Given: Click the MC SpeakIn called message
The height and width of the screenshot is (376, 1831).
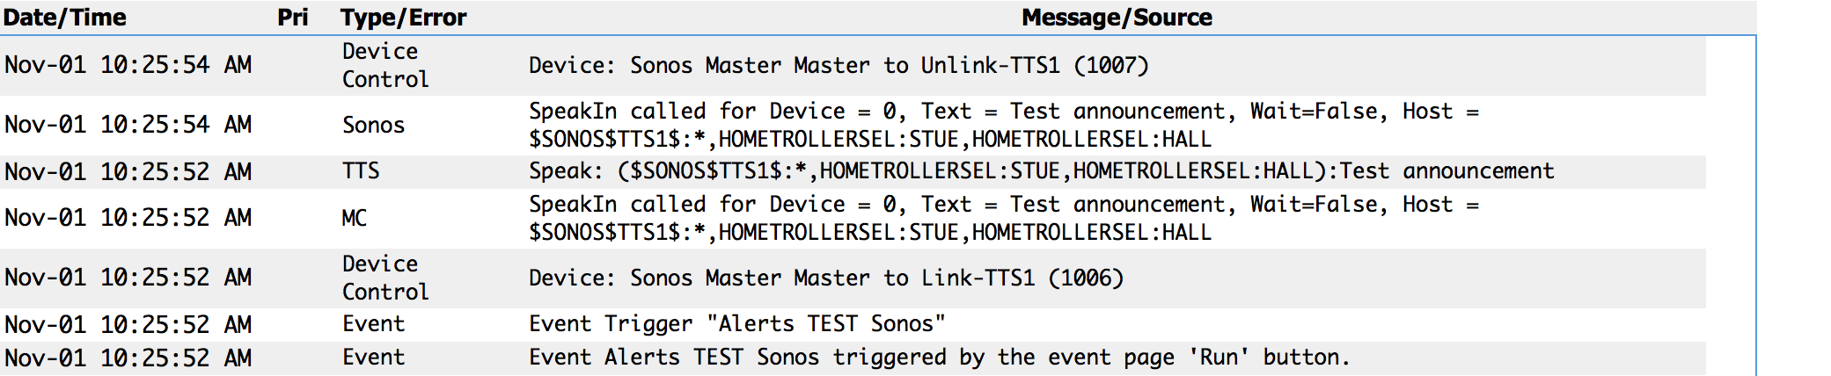Looking at the screenshot, I should (1004, 219).
